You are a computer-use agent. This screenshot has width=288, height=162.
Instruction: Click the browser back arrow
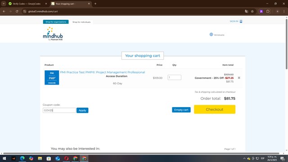coord(4,11)
